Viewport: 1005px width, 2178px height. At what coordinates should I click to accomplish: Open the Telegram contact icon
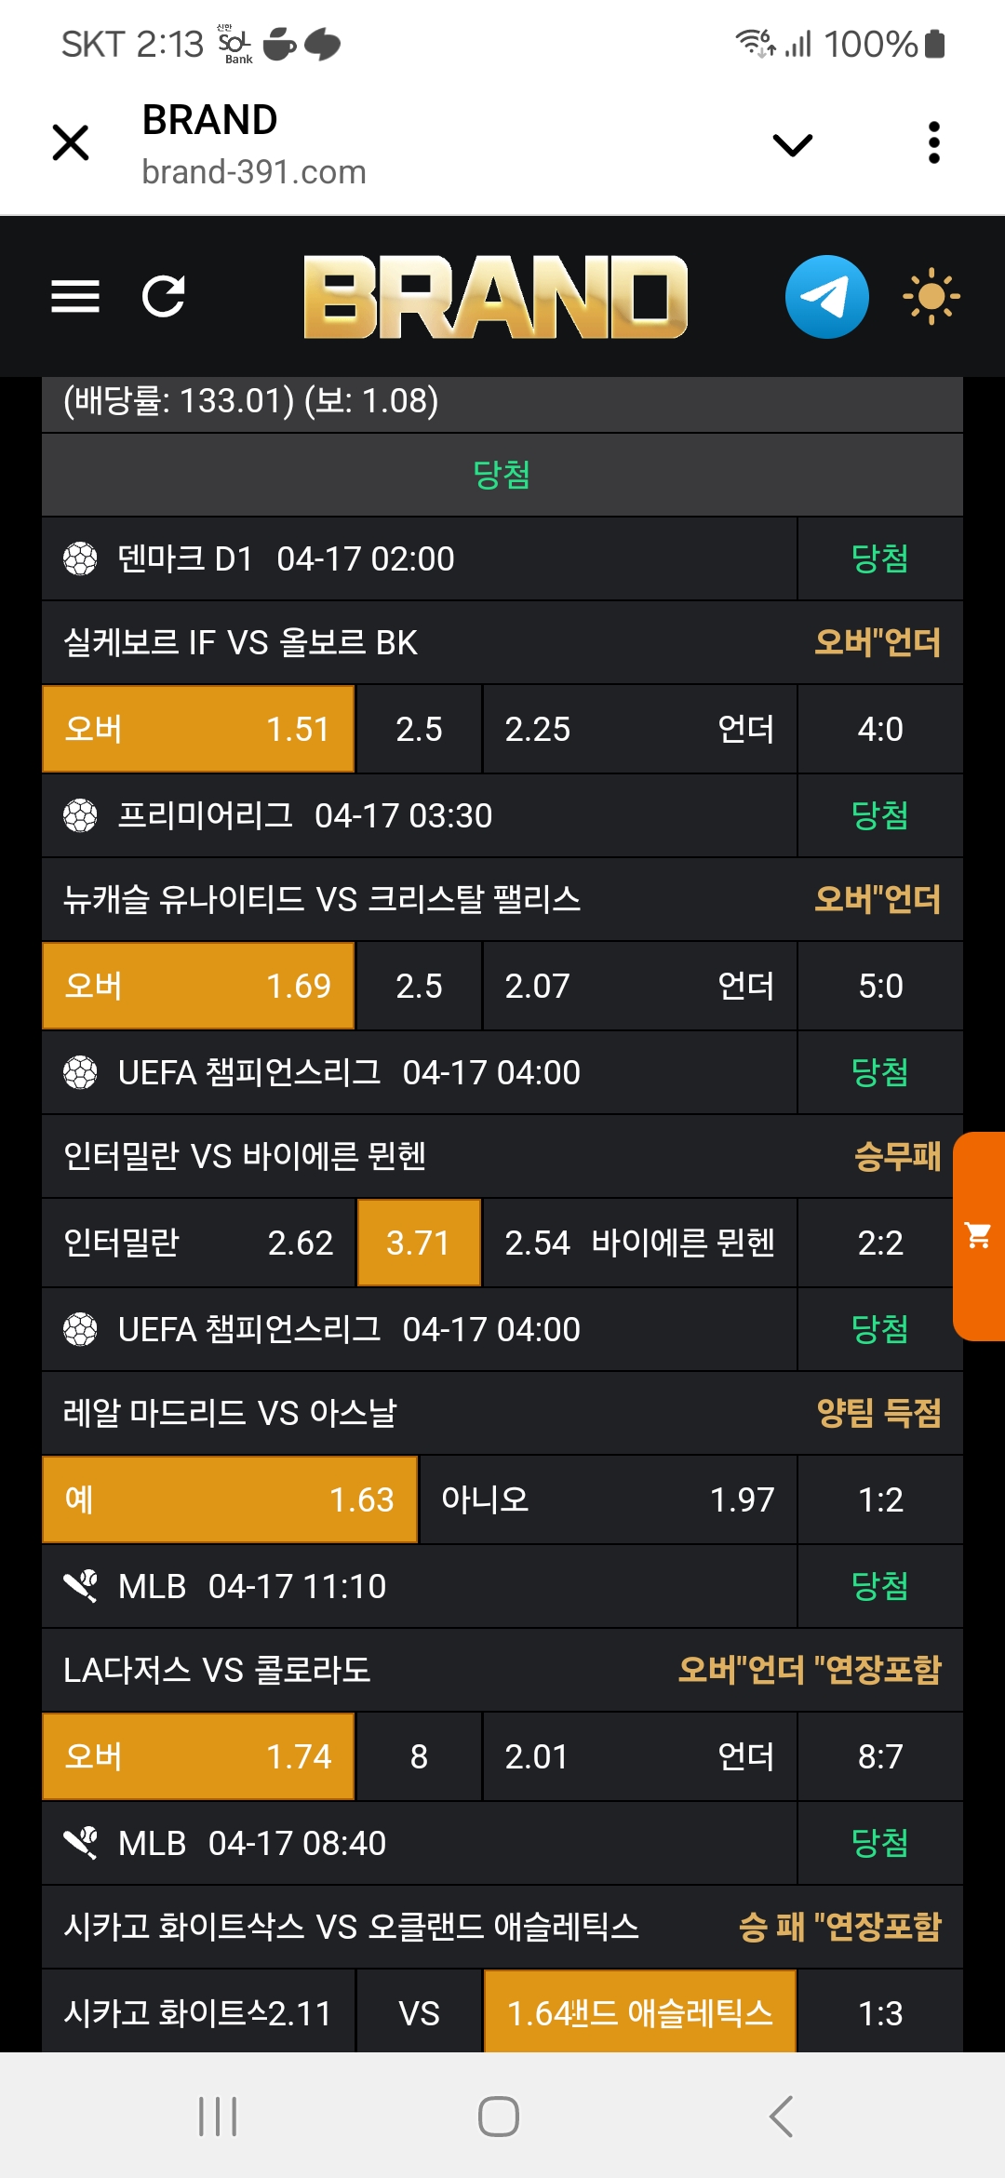coord(826,297)
